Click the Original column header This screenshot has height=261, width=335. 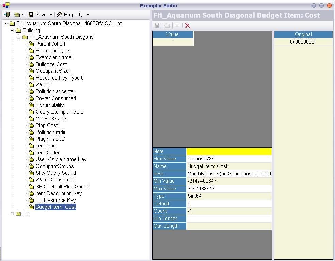pyautogui.click(x=303, y=34)
